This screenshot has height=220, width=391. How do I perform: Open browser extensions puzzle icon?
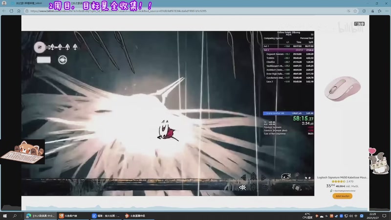click(x=364, y=11)
